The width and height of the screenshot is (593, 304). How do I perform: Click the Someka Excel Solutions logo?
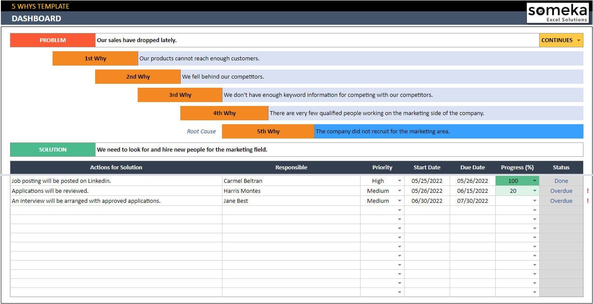(x=557, y=12)
